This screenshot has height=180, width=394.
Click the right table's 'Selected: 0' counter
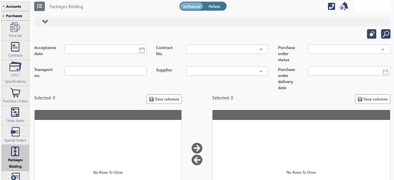(223, 98)
